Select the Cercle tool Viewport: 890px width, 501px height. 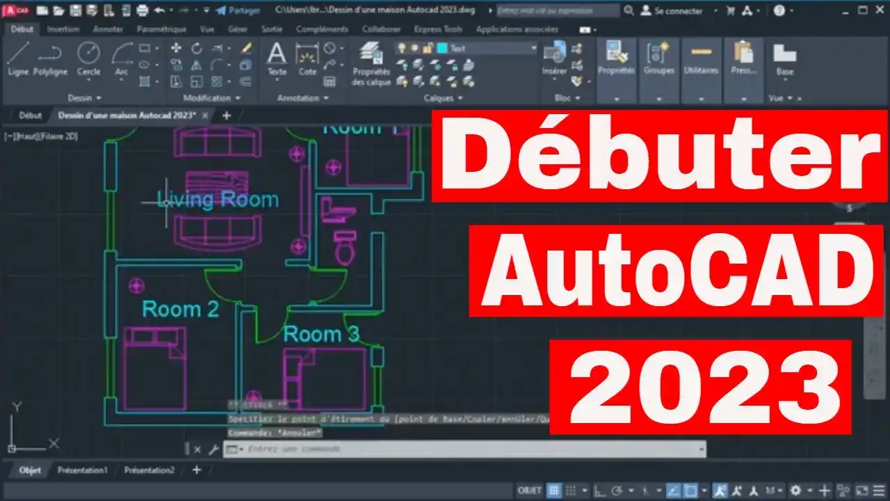(89, 54)
